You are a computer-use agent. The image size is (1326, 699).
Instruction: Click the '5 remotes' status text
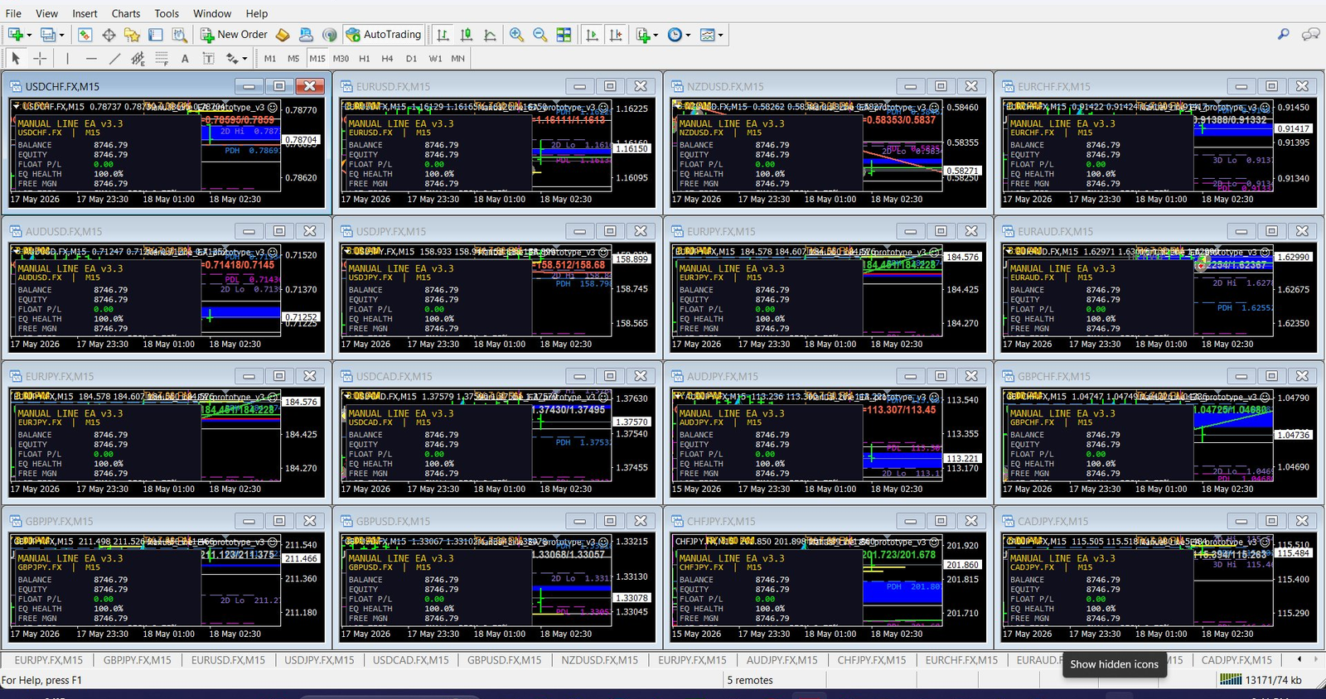[x=750, y=680]
